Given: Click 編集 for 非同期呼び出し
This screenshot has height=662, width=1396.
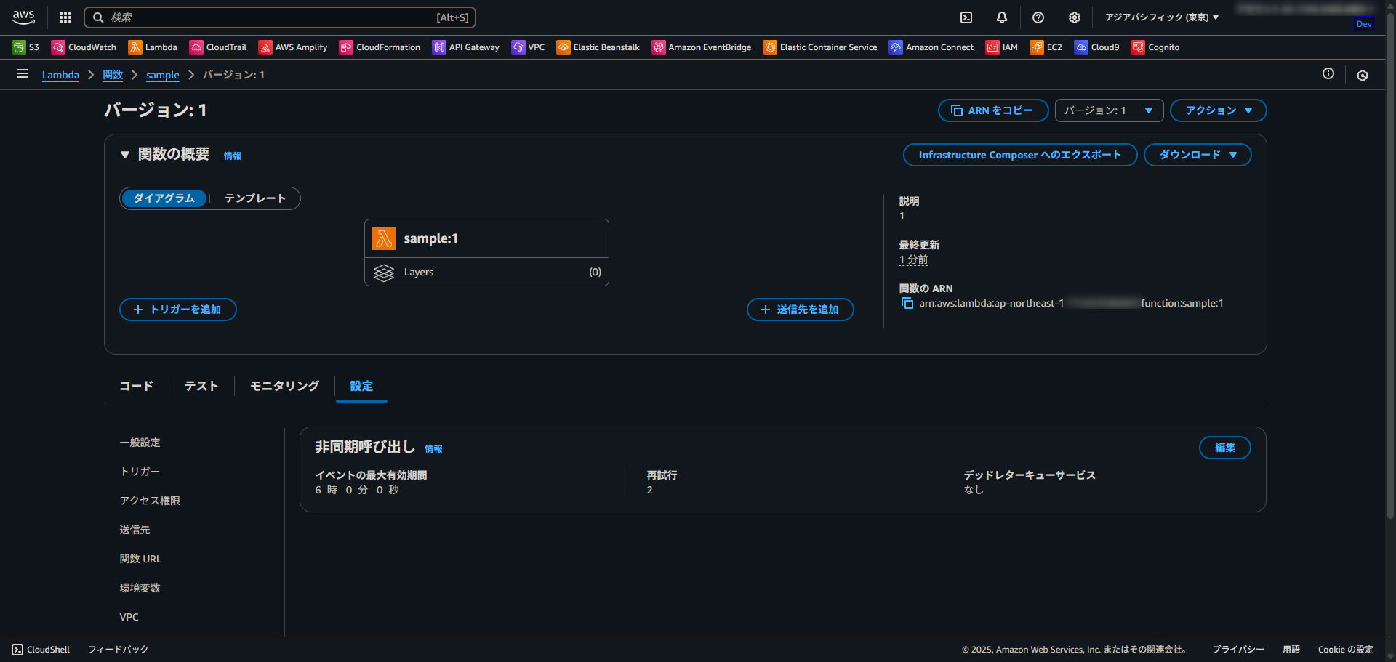Looking at the screenshot, I should [1225, 448].
